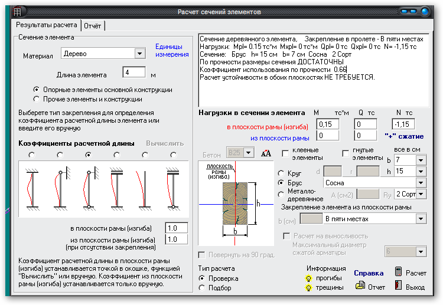The height and width of the screenshot is (305, 443).
Task: Click the Справка help link
Action: coord(369,273)
